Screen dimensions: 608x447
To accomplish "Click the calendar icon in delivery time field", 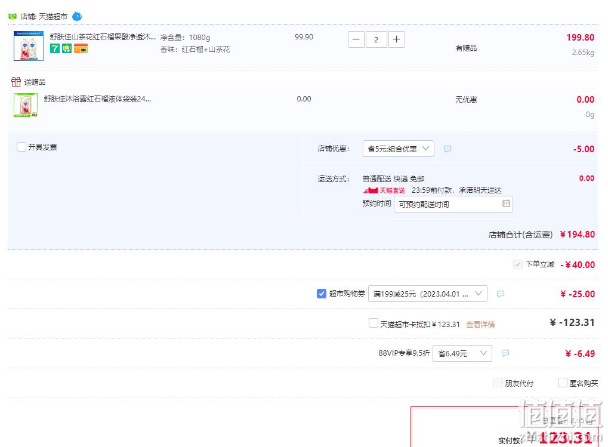I will pyautogui.click(x=506, y=204).
